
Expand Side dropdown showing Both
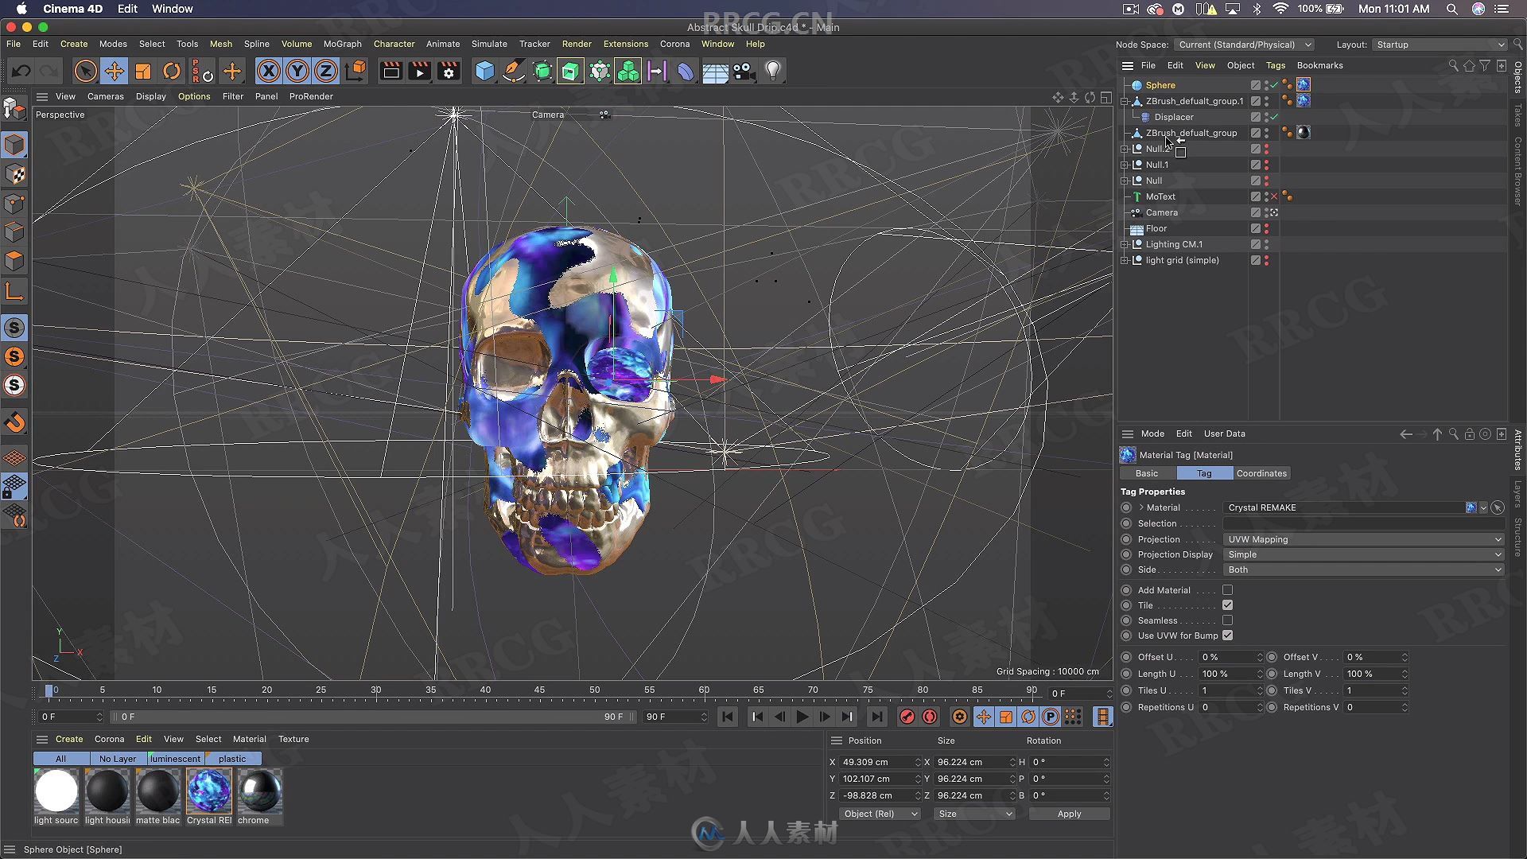tap(1363, 569)
